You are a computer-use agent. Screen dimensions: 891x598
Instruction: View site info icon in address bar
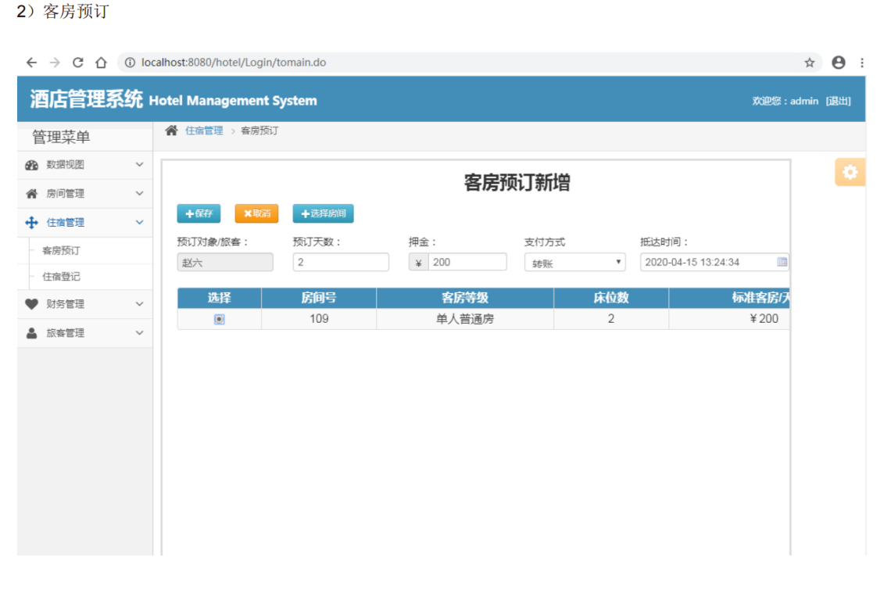click(130, 63)
